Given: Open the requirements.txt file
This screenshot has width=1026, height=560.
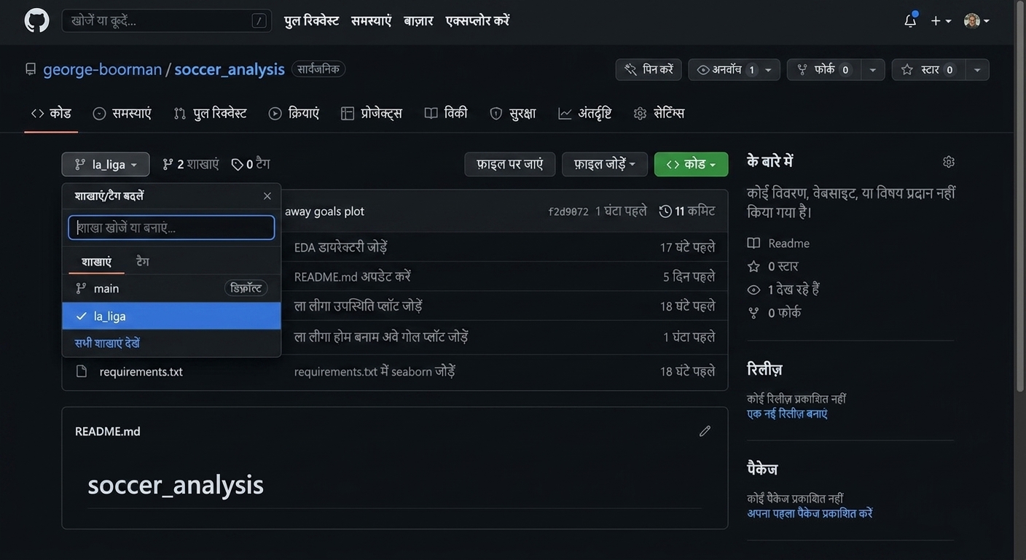Looking at the screenshot, I should tap(141, 372).
